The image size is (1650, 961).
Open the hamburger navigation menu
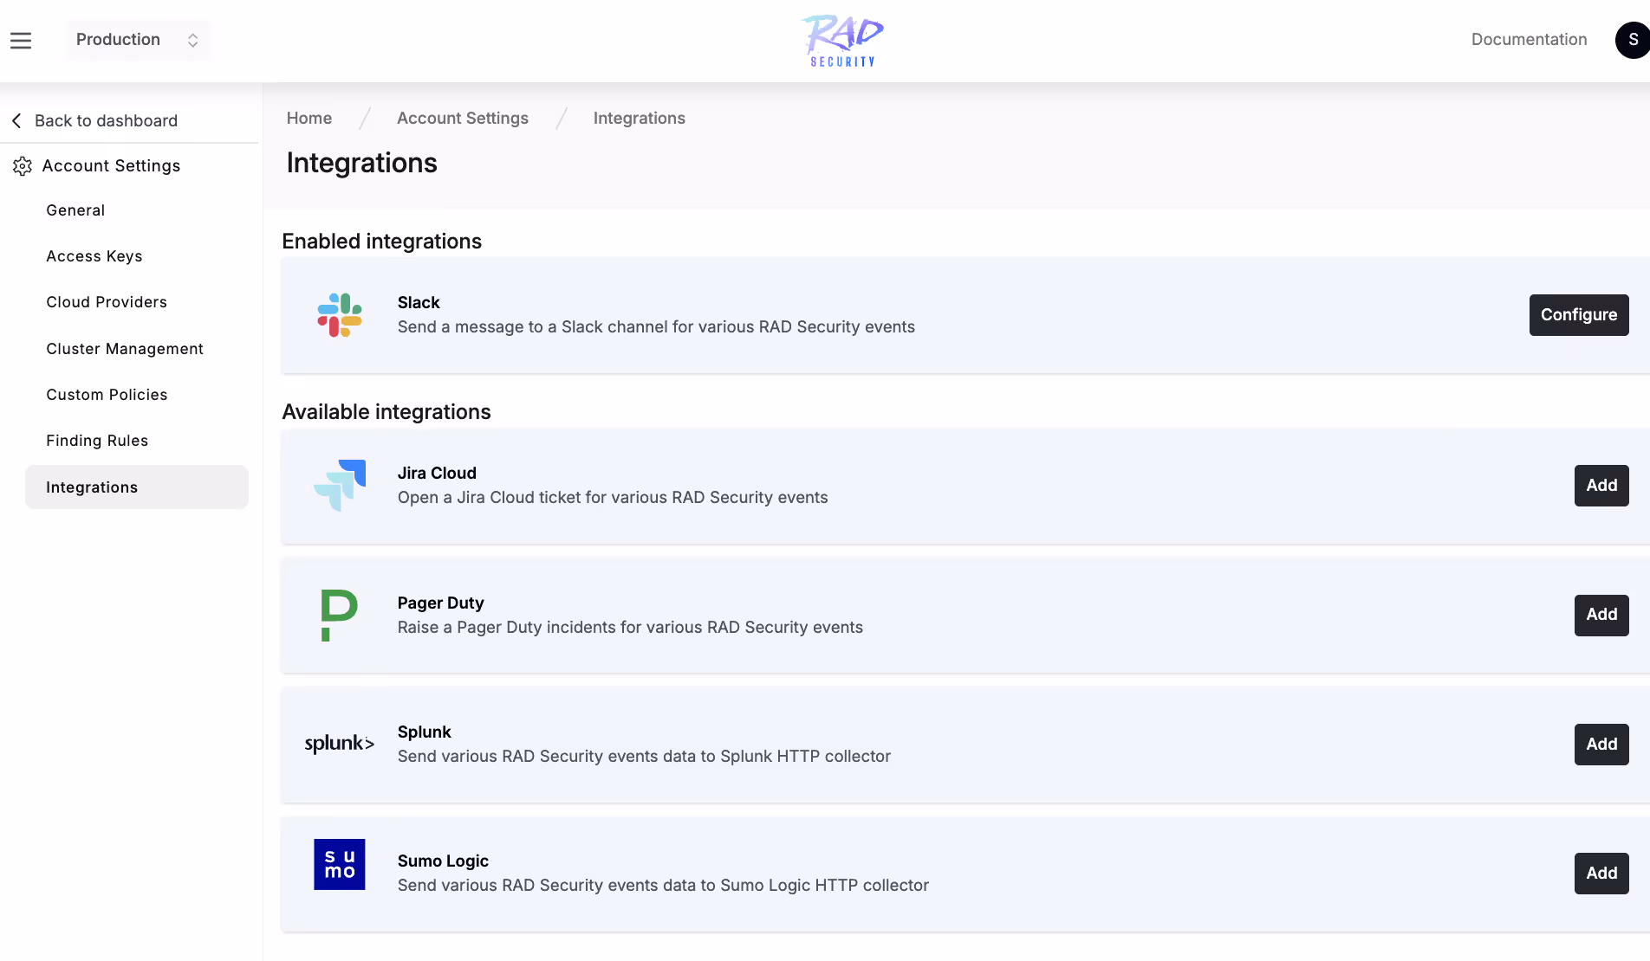(21, 41)
